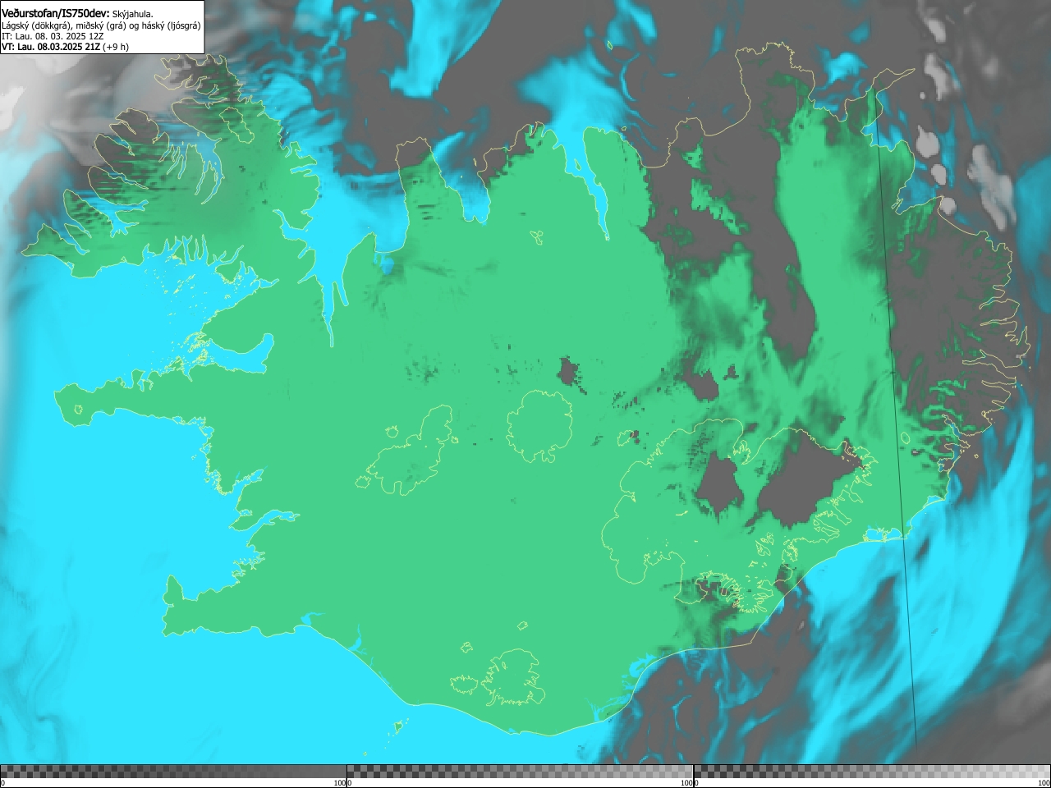Click the 'IT: Lau. 08. 03. 2025 12Z' line

click(53, 36)
